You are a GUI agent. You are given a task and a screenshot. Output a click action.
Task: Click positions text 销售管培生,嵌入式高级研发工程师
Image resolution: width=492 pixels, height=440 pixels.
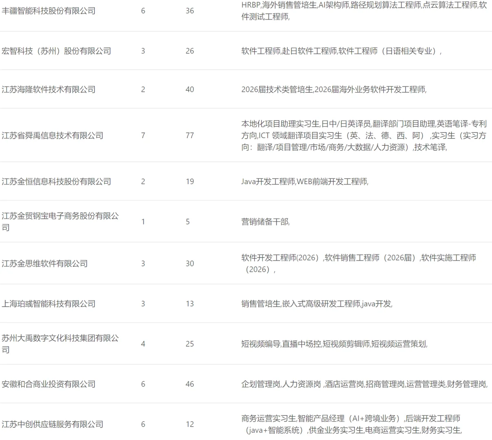(317, 304)
